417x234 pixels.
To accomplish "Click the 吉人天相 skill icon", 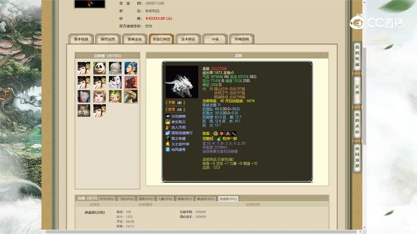I will 168,128.
